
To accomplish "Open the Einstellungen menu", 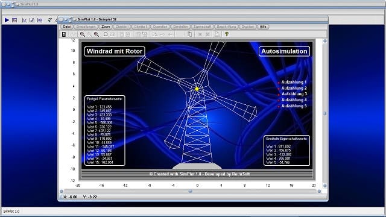I will coord(86,27).
